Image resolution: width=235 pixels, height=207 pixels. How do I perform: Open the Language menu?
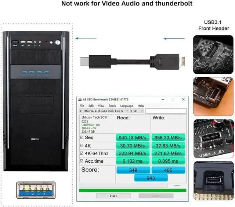127,106
